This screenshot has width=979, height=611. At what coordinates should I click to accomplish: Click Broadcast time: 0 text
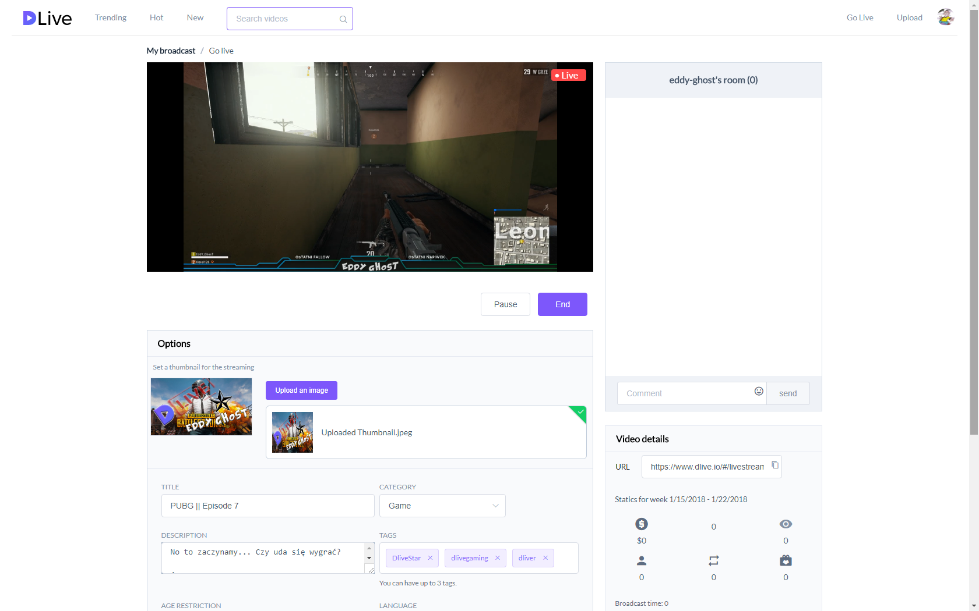click(x=642, y=603)
